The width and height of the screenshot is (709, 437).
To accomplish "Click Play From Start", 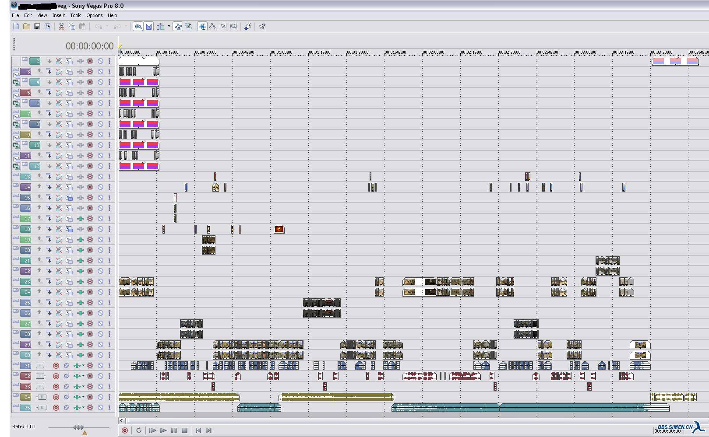I will (153, 430).
